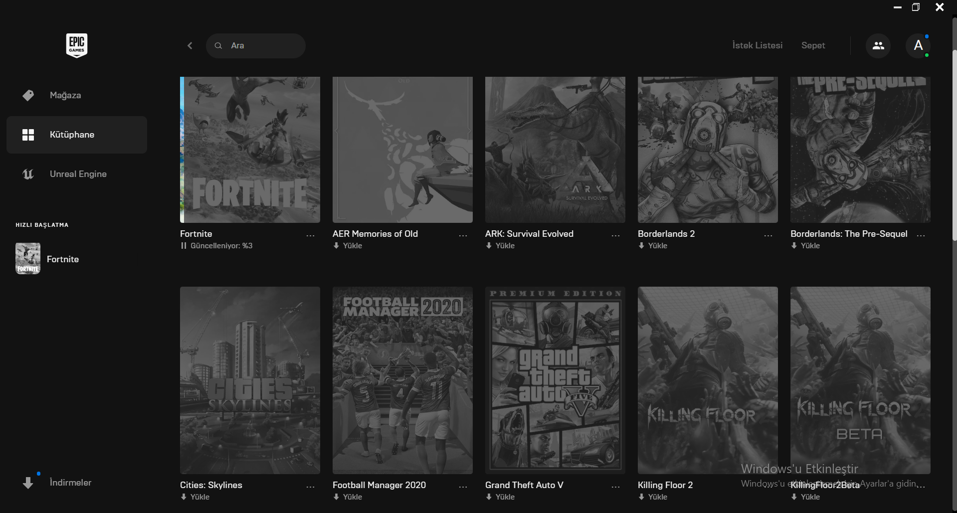Open Grand Theft Auto V options menu

(x=615, y=487)
